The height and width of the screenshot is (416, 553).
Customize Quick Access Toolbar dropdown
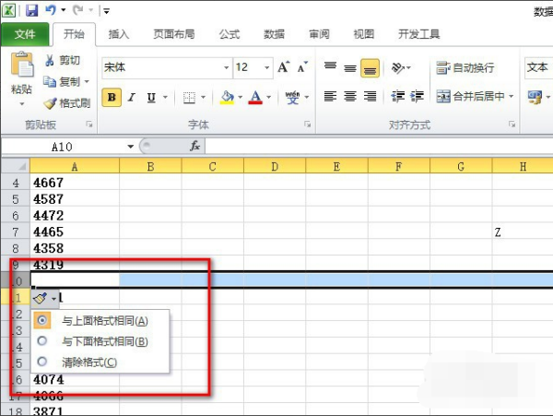(x=106, y=11)
